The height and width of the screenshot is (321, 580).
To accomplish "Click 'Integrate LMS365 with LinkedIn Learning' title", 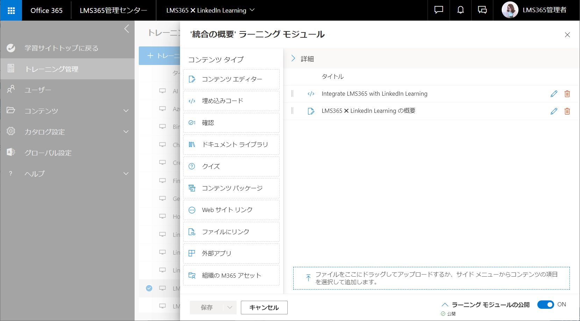I will [x=374, y=94].
